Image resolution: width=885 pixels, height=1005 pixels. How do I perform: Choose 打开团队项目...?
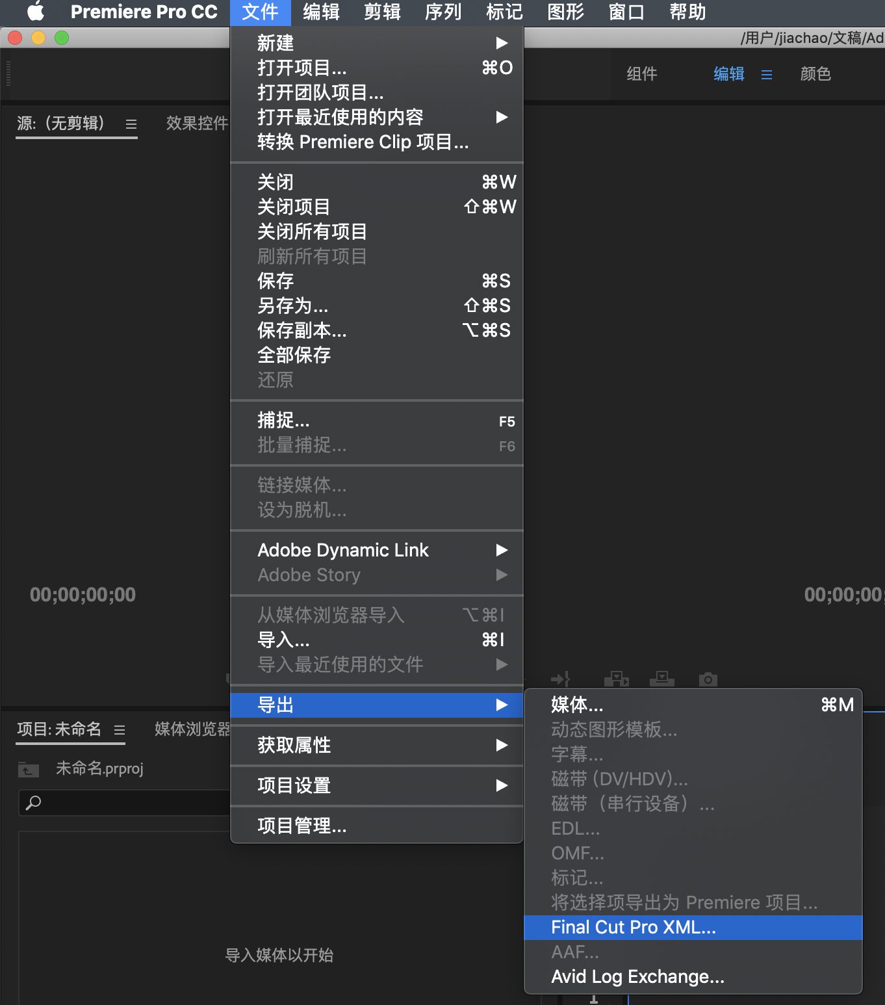pos(377,92)
